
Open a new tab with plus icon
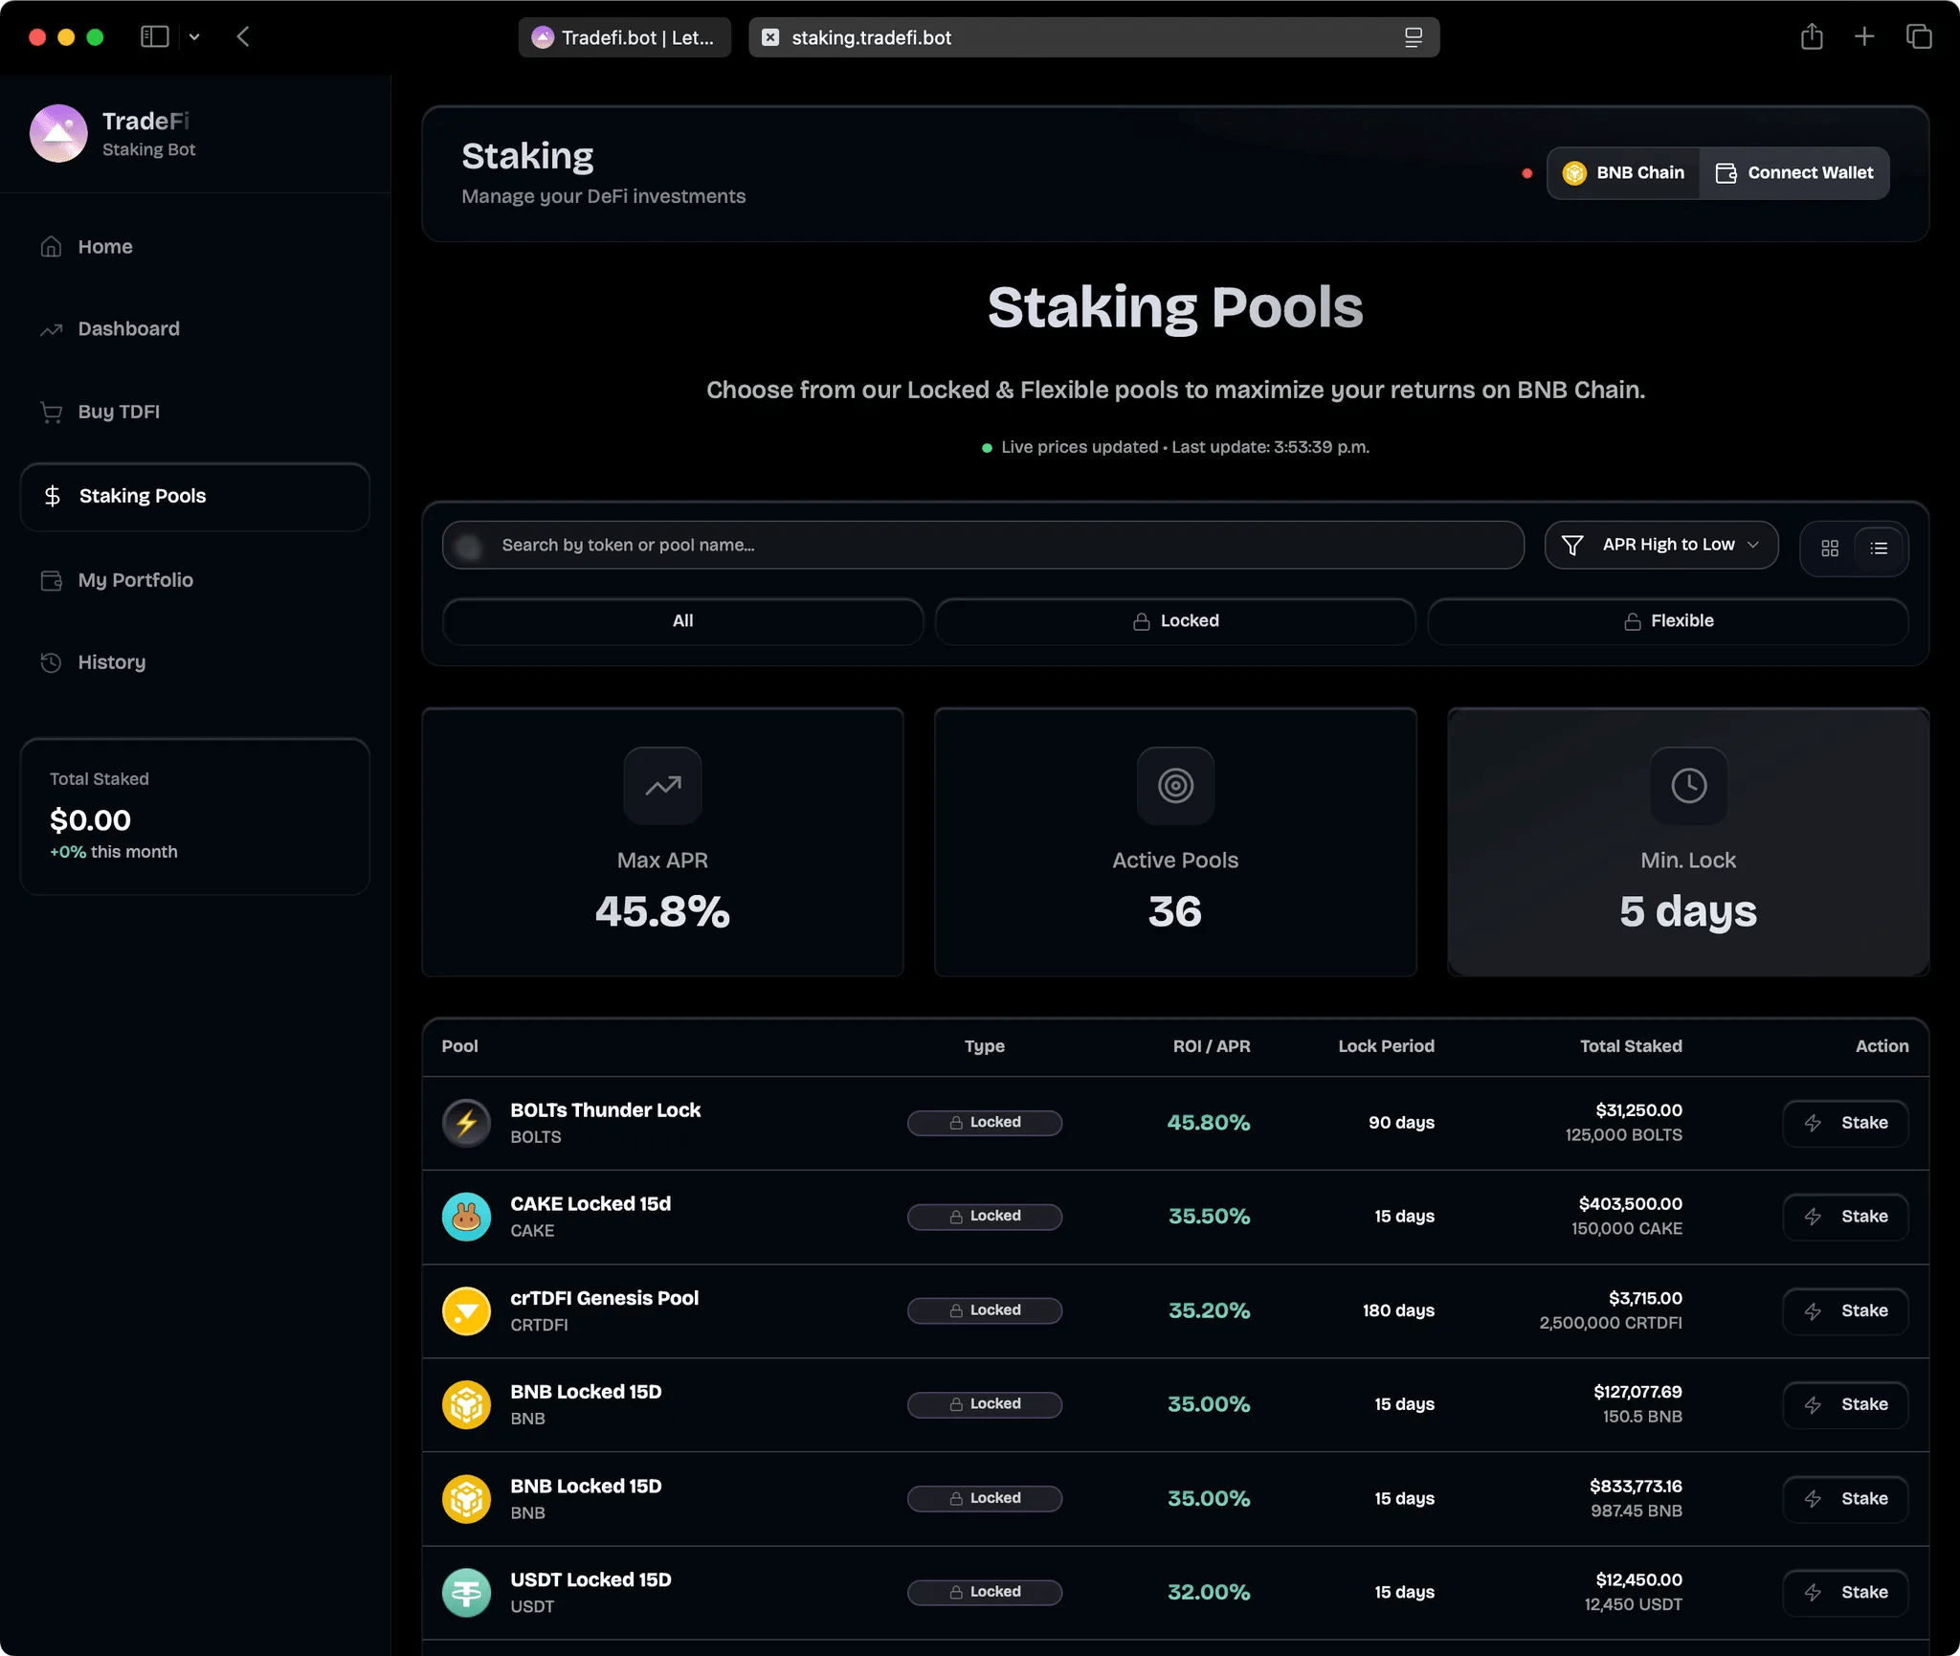(1864, 37)
